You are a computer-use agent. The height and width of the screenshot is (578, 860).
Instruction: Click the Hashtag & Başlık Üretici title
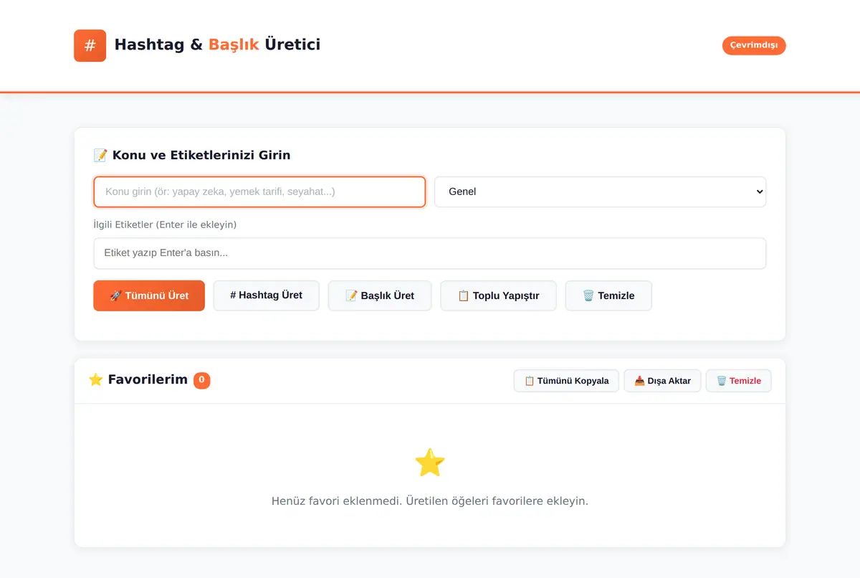[x=217, y=44]
